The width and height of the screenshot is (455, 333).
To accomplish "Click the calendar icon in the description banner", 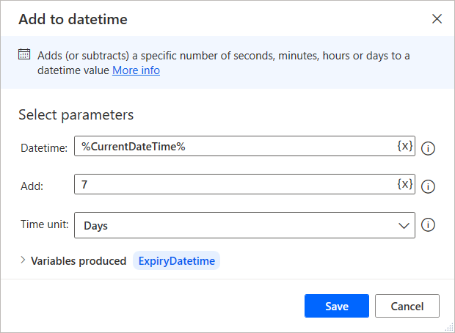I will coord(24,55).
